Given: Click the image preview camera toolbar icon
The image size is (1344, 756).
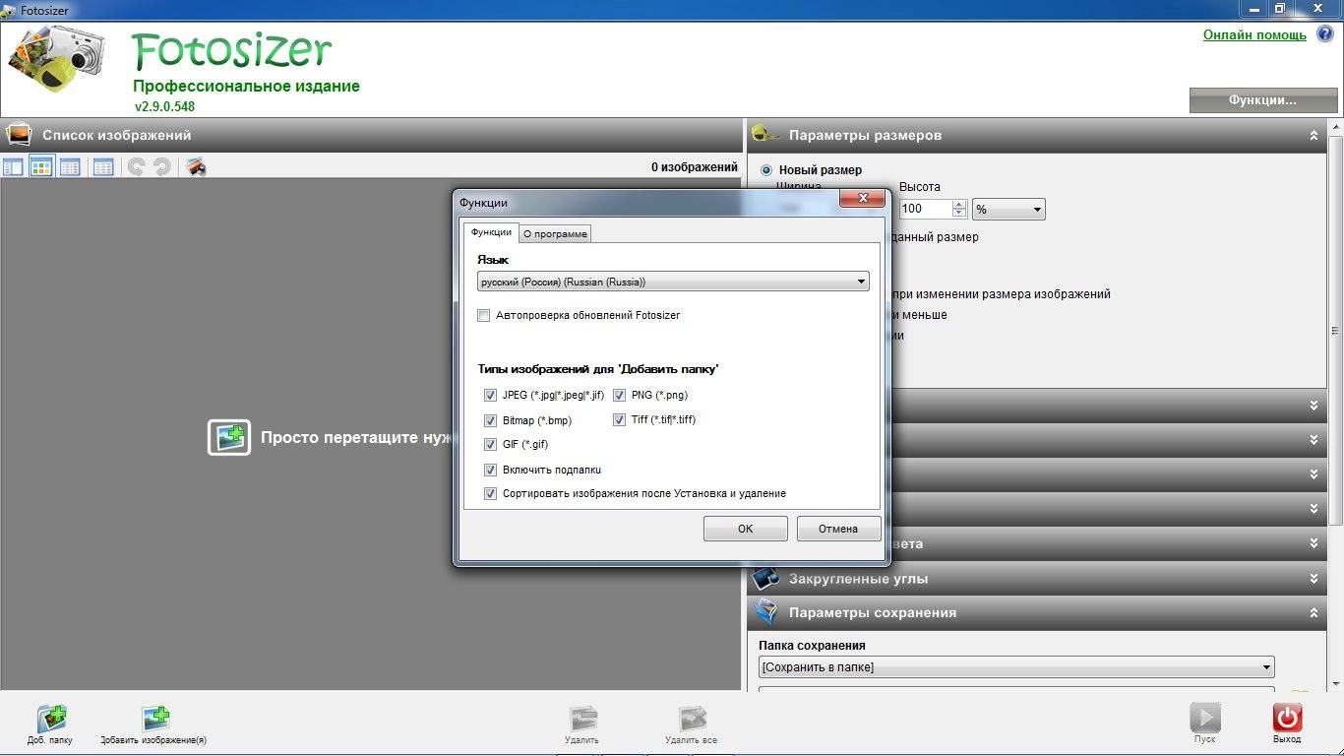Looking at the screenshot, I should click(196, 167).
